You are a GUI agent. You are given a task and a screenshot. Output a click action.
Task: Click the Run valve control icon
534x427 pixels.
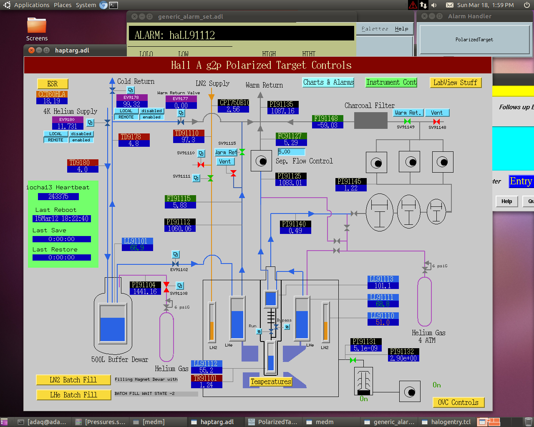click(x=259, y=332)
